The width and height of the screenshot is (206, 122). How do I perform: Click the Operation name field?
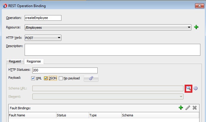(x=43, y=18)
